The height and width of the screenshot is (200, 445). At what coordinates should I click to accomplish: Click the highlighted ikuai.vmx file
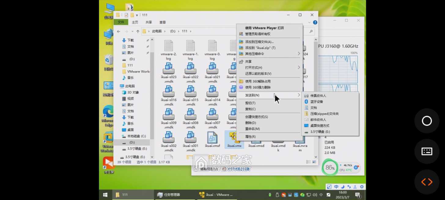[x=234, y=140]
